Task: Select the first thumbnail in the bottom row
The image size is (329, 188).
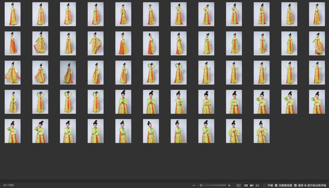Action: pos(13,131)
